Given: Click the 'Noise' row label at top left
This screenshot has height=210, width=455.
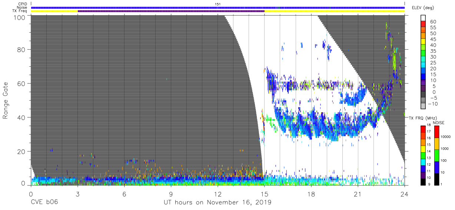Looking at the screenshot, I should [x=22, y=7].
